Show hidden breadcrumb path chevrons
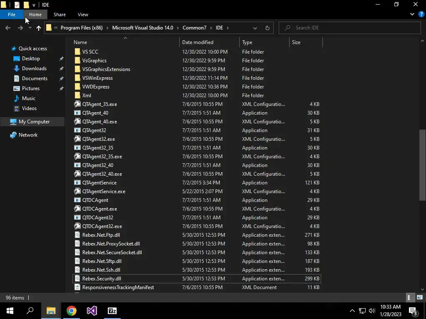Image resolution: width=426 pixels, height=319 pixels. coord(56,28)
